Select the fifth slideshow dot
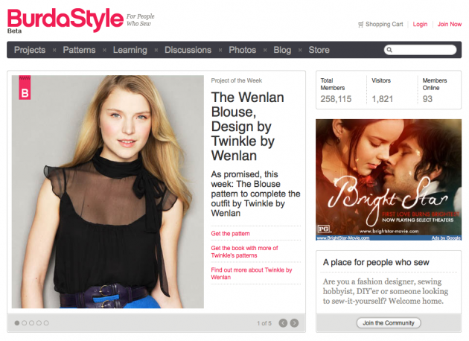Viewport: 469px width, 341px height. pos(46,323)
